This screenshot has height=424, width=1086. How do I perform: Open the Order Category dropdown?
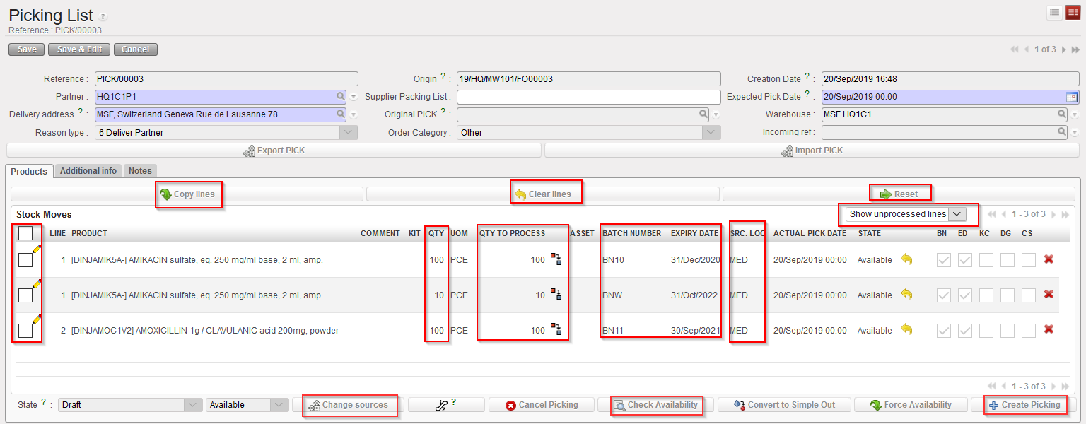(x=711, y=132)
